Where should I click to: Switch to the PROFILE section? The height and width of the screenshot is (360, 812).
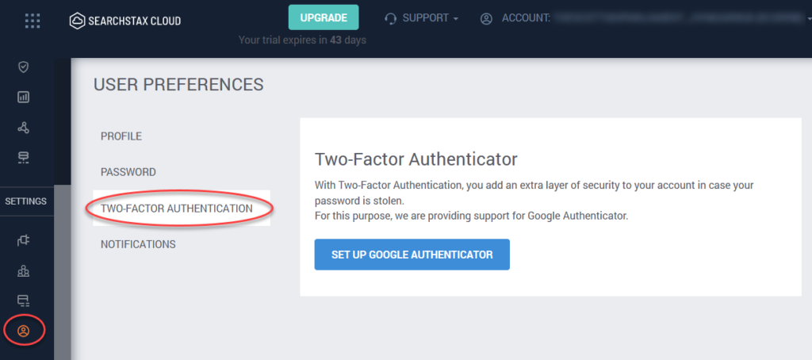(x=121, y=136)
